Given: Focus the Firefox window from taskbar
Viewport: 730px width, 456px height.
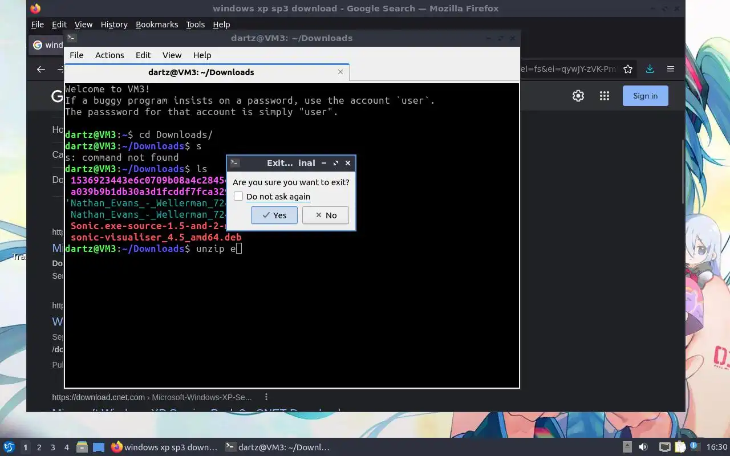Looking at the screenshot, I should click(165, 447).
